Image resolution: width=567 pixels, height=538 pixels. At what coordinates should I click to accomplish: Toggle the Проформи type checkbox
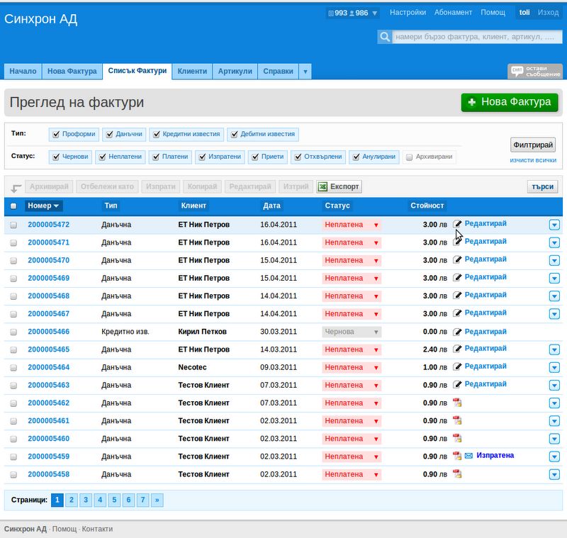pyautogui.click(x=55, y=135)
